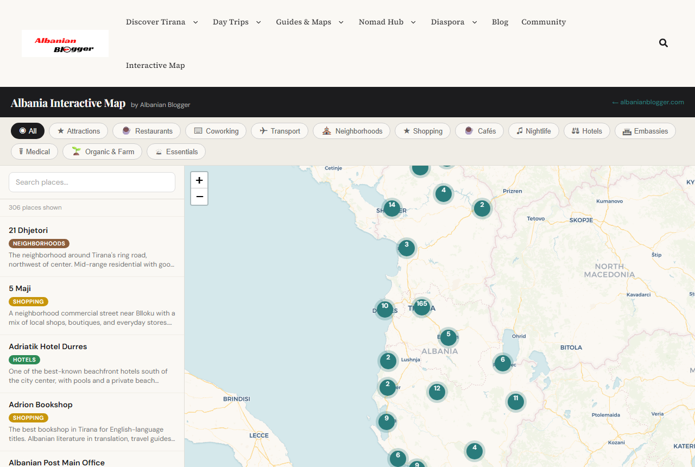Open the Blog menu item
Image resolution: width=695 pixels, height=467 pixels.
pos(500,22)
